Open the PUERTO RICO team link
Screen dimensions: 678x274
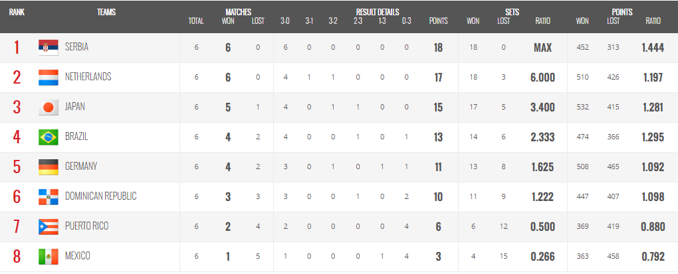tap(86, 226)
